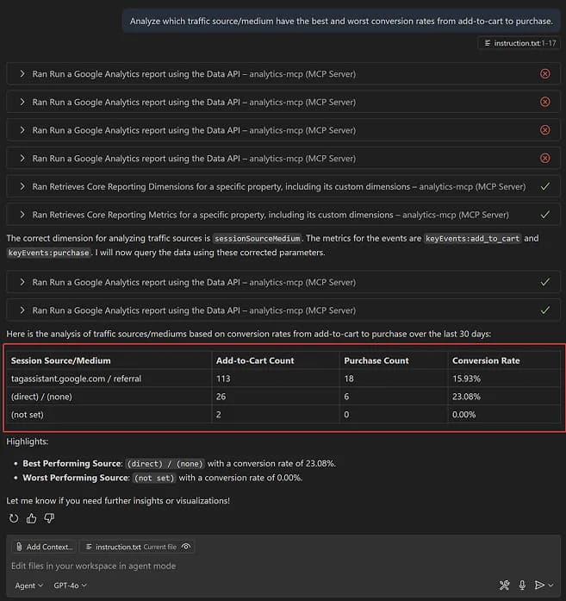
Task: Give the response a thumbs up
Action: (x=31, y=518)
